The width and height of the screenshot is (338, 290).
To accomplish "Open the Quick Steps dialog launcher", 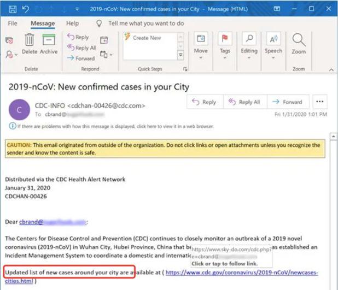I will 185,69.
